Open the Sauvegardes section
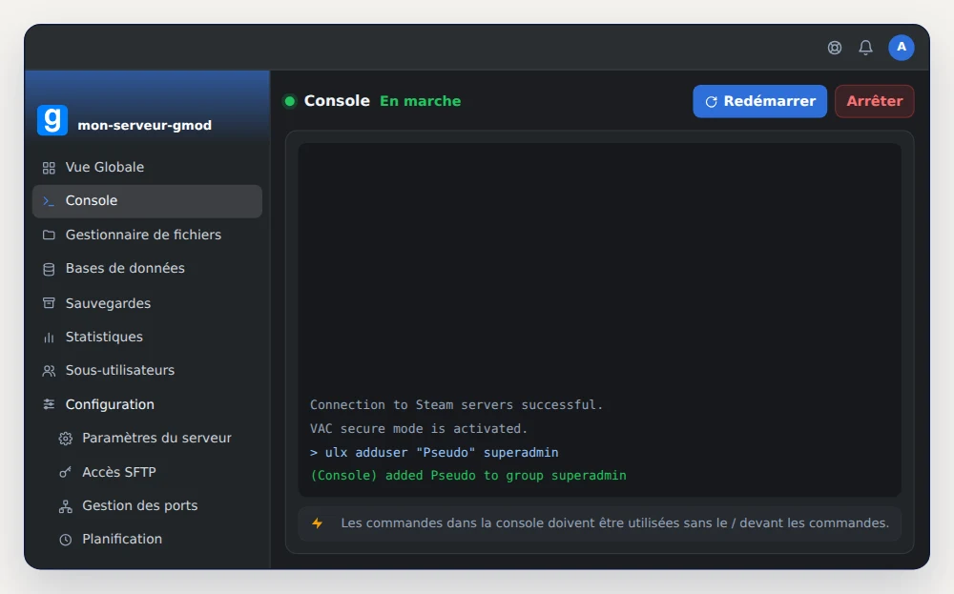Screen dimensions: 954x594 pos(147,303)
